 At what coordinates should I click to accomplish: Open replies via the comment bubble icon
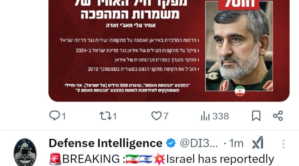[54, 116]
